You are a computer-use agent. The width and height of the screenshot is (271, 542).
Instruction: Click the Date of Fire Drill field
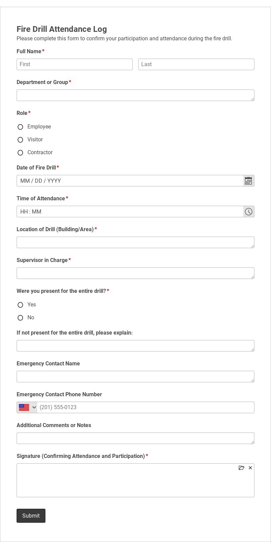130,181
